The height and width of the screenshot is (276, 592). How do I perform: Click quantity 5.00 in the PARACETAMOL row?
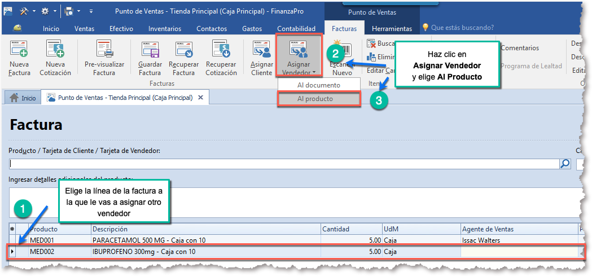click(x=351, y=240)
